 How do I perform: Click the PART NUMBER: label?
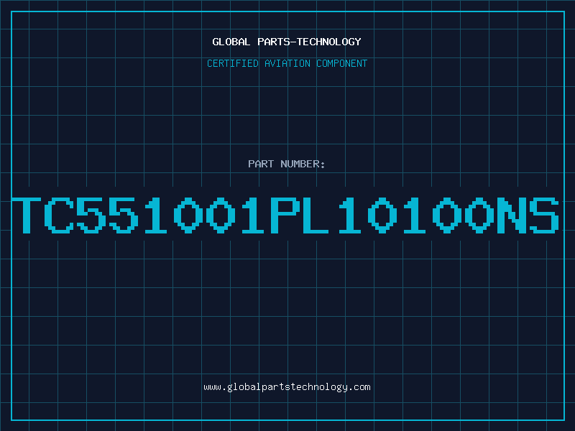287,164
